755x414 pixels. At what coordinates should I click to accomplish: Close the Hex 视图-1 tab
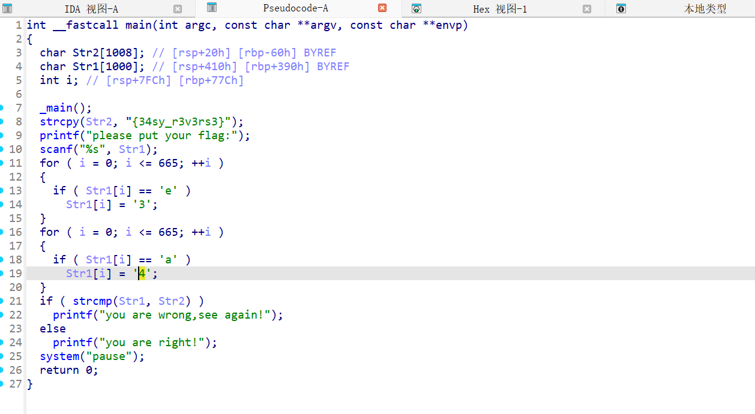click(x=587, y=9)
